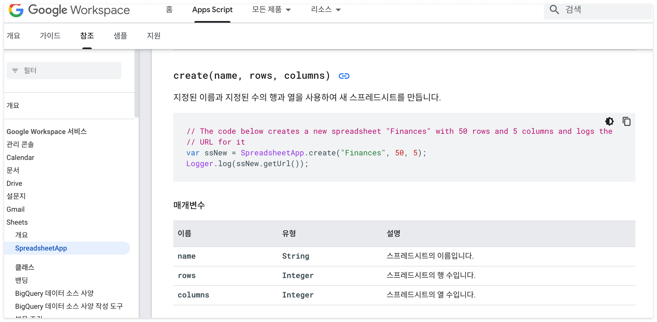This screenshot has width=657, height=322.
Task: Click the anchor link icon beside create heading
Action: [x=344, y=76]
